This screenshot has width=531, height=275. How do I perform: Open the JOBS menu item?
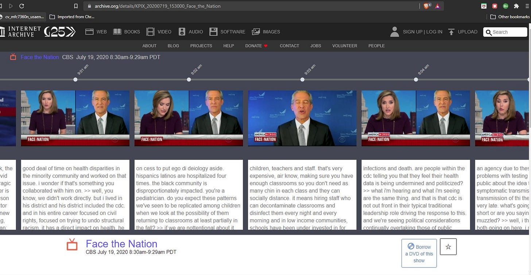click(315, 46)
